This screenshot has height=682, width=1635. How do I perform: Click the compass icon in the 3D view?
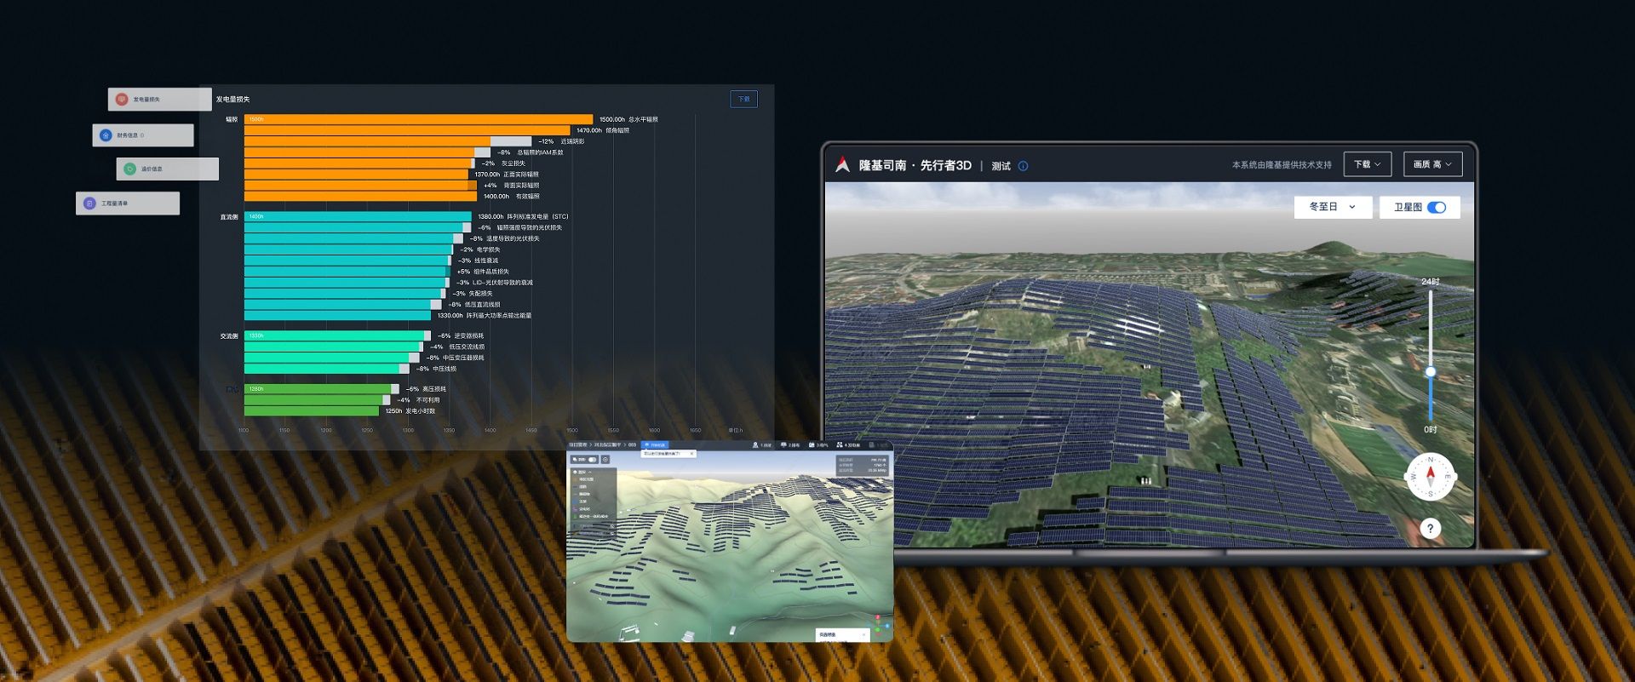point(1430,477)
